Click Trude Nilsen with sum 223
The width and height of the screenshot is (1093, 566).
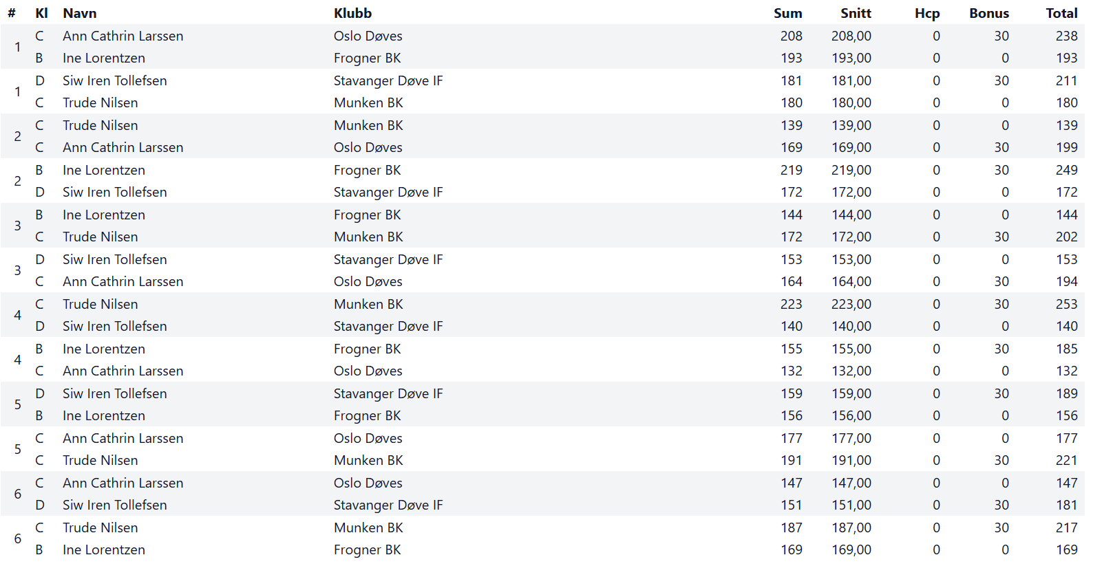coord(100,304)
